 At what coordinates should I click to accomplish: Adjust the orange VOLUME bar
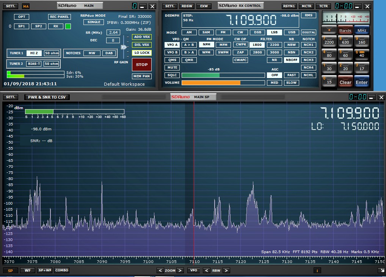pos(223,83)
